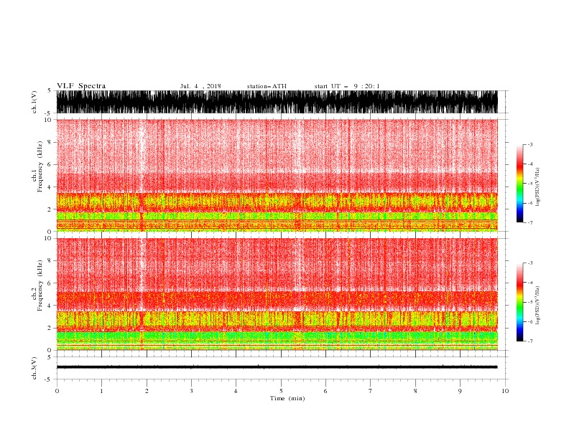Screen dimensions: 569x439
Task: Click time axis tick label "4"
Action: point(236,391)
